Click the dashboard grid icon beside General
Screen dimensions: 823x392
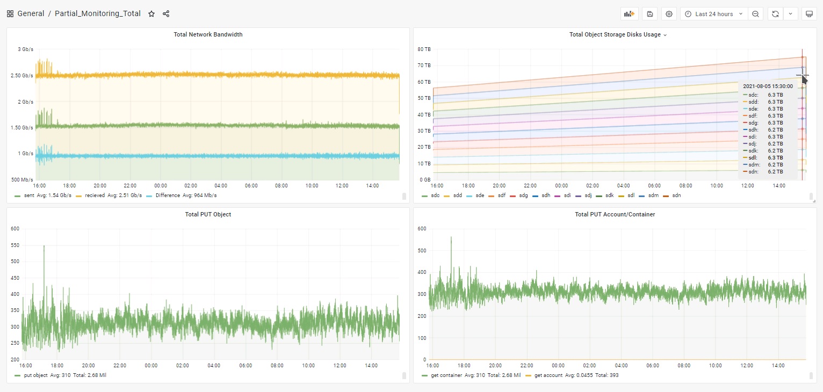coord(10,14)
